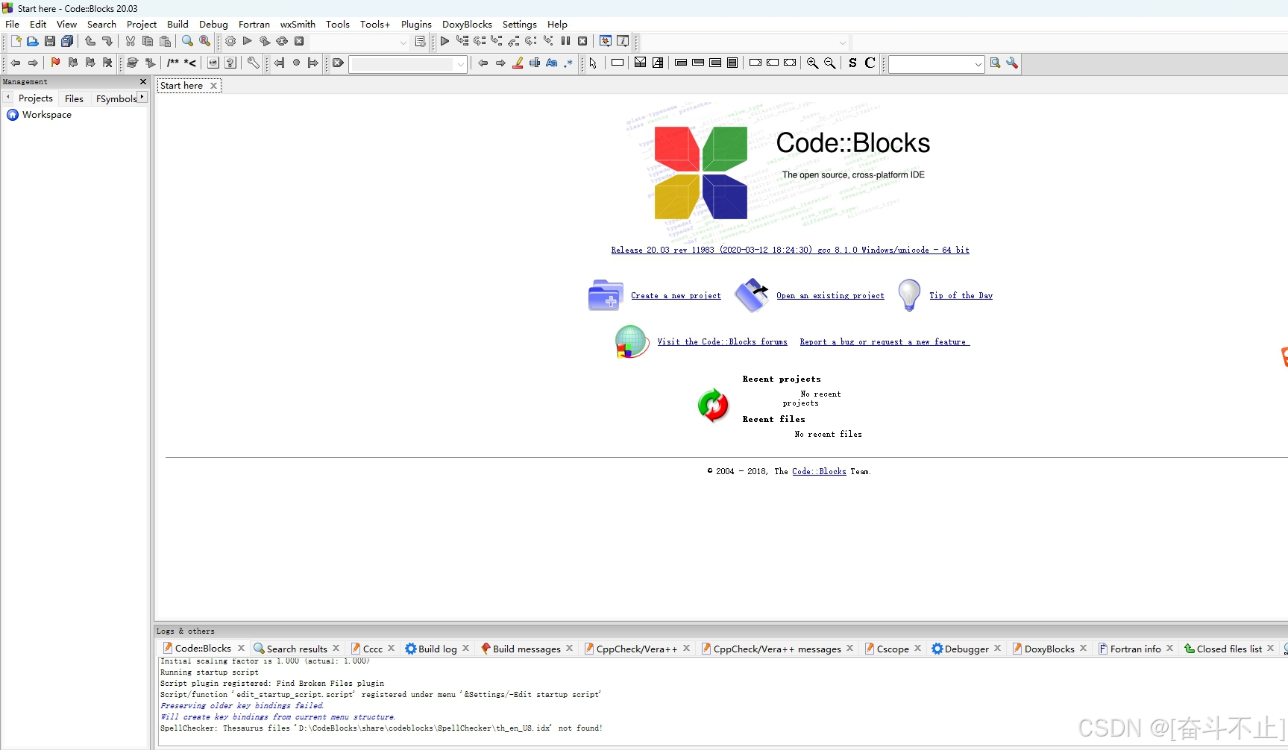Viewport: 1288px width, 750px height.
Task: Open the File menu
Action: click(x=13, y=24)
